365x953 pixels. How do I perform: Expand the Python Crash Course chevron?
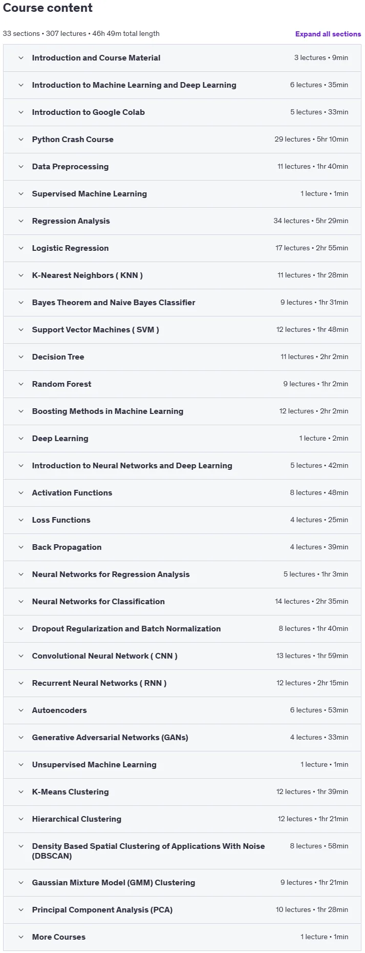pyautogui.click(x=21, y=140)
